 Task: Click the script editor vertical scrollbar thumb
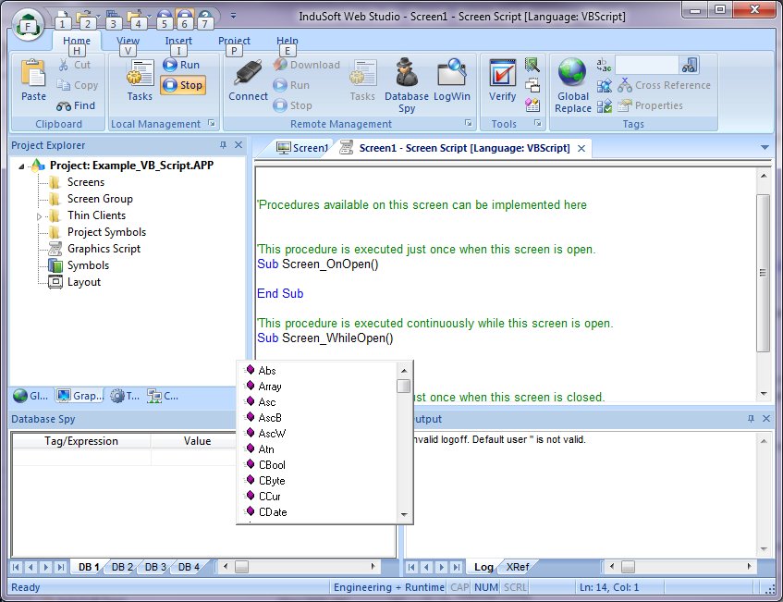pos(763,273)
